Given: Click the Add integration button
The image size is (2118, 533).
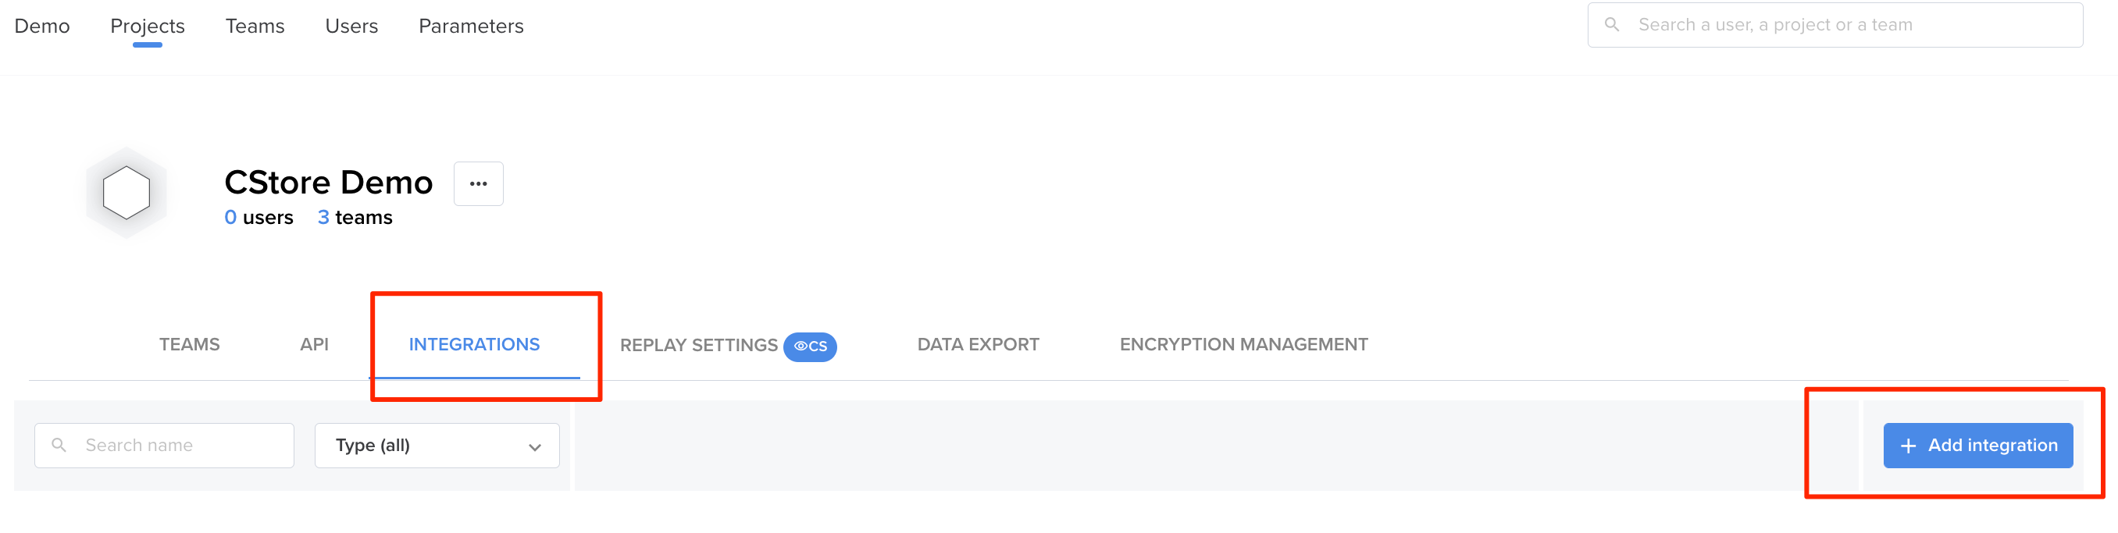Looking at the screenshot, I should click(1977, 445).
